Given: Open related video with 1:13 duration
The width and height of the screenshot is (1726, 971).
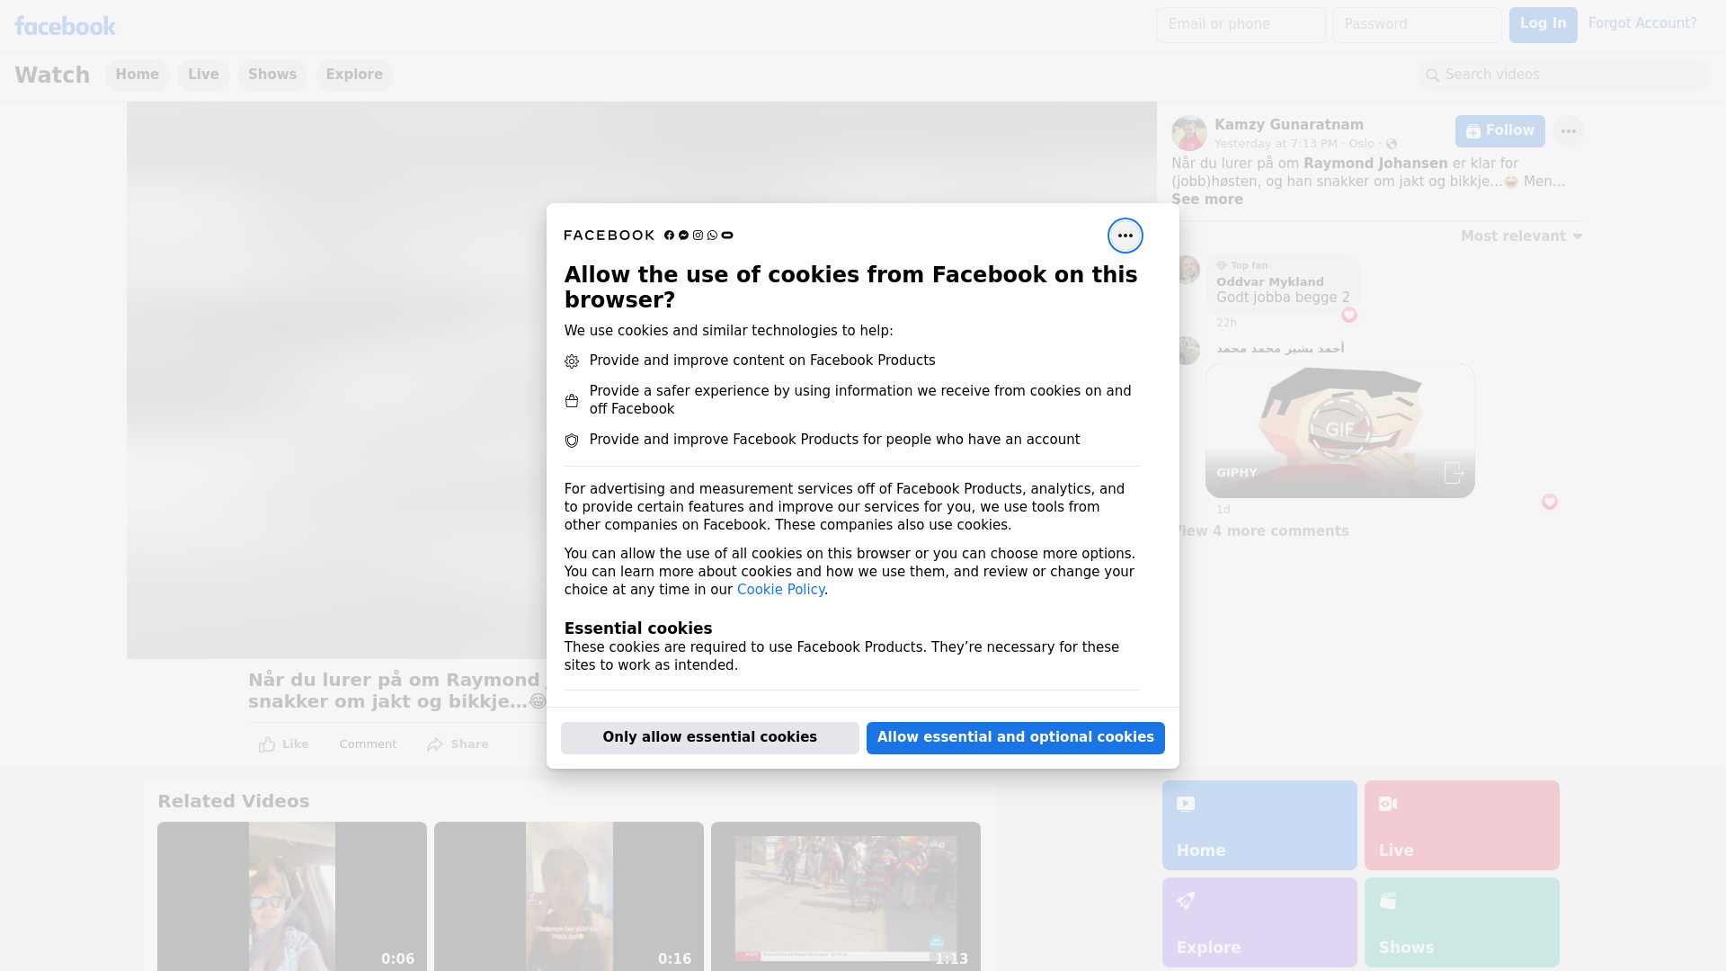Looking at the screenshot, I should coord(846,896).
